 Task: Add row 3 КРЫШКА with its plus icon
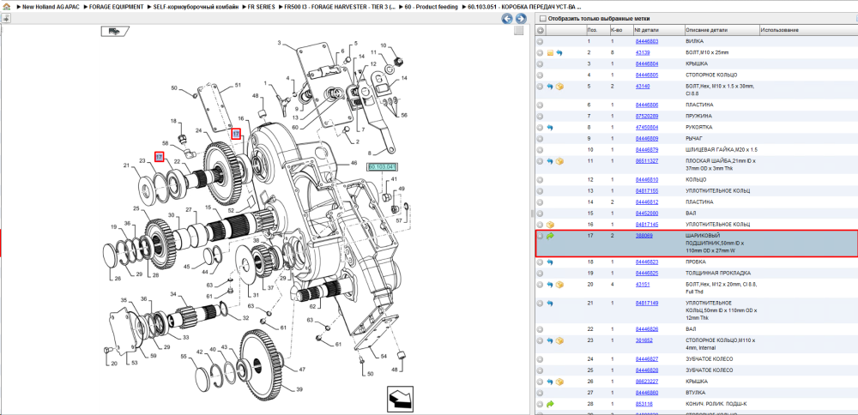coord(540,64)
